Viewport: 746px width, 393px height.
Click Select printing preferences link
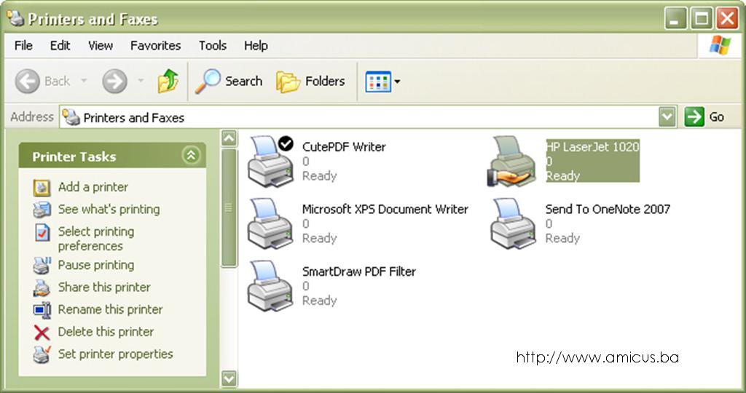(x=96, y=239)
